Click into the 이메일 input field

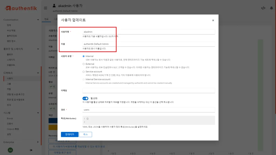(149, 90)
